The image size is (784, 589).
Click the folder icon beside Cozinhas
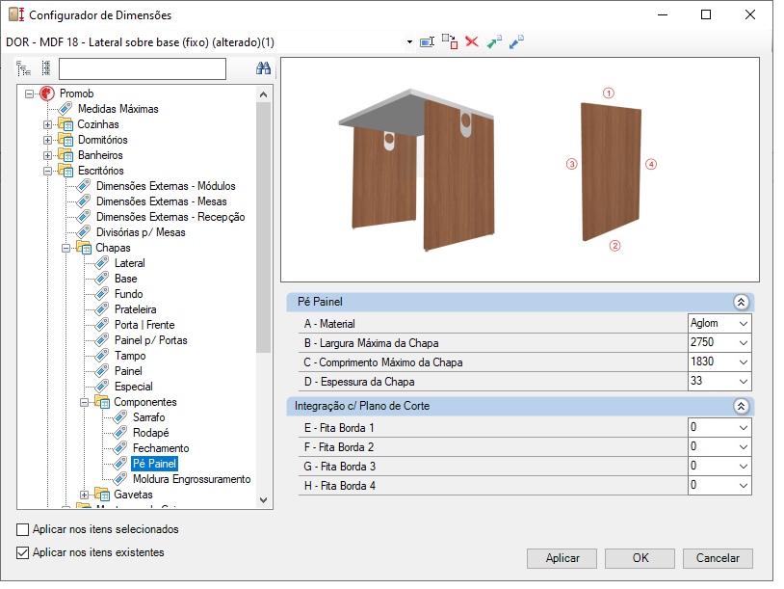coord(65,124)
